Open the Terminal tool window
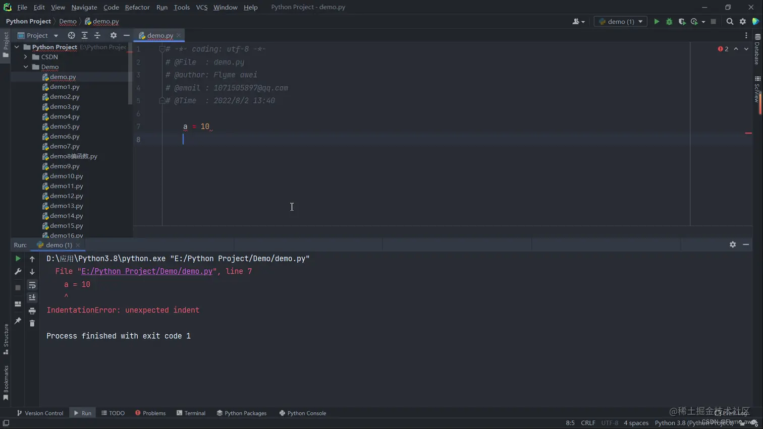 pos(191,413)
